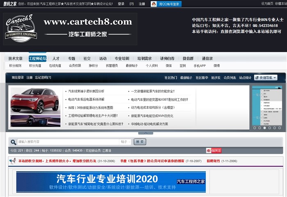Click the QQ penguin login icon

[154, 4]
